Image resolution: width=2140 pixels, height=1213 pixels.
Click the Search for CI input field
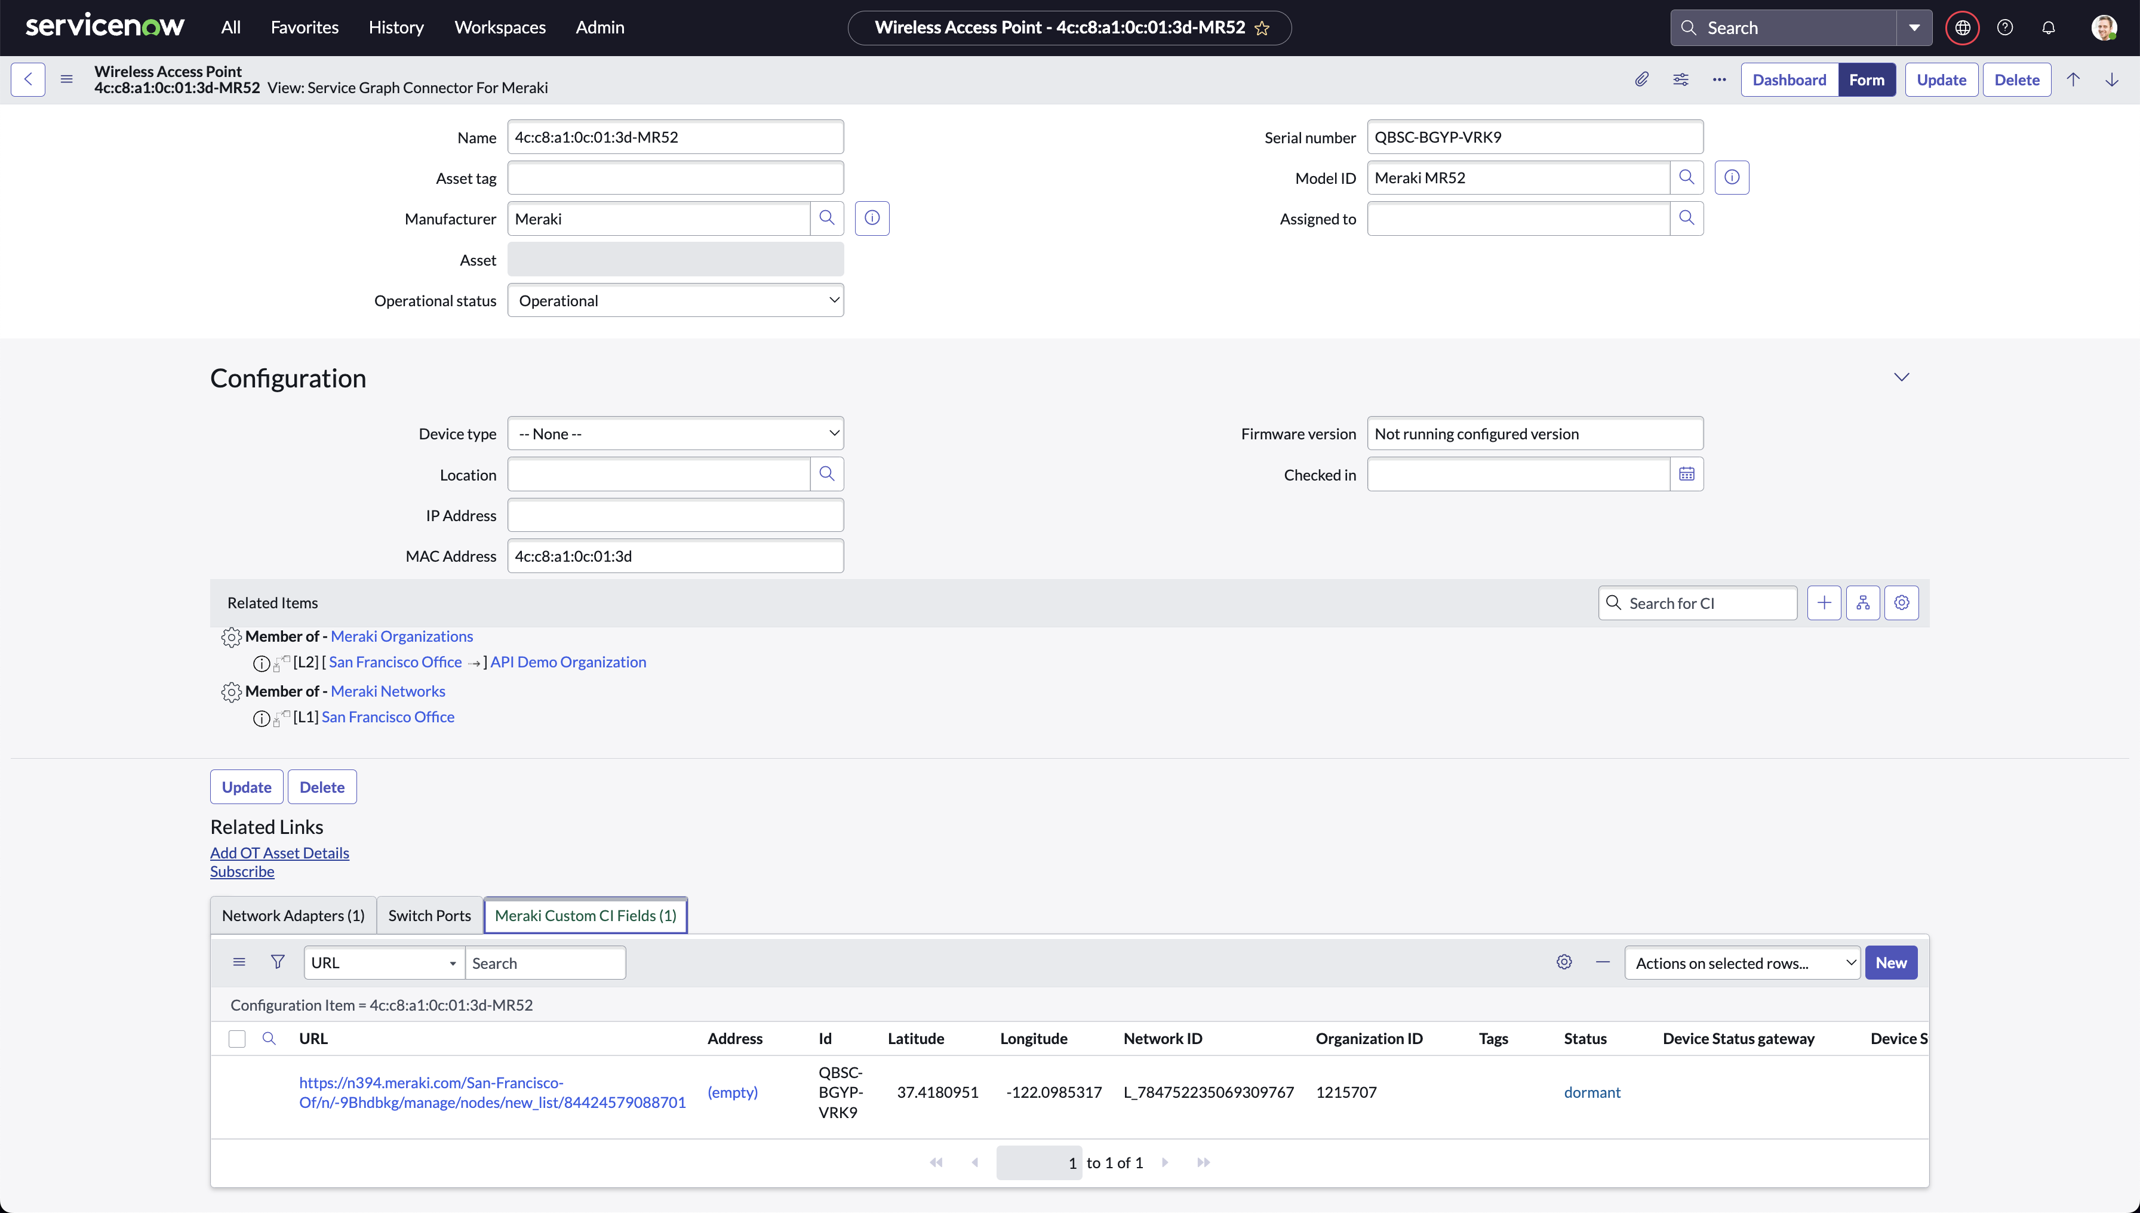click(x=1698, y=602)
